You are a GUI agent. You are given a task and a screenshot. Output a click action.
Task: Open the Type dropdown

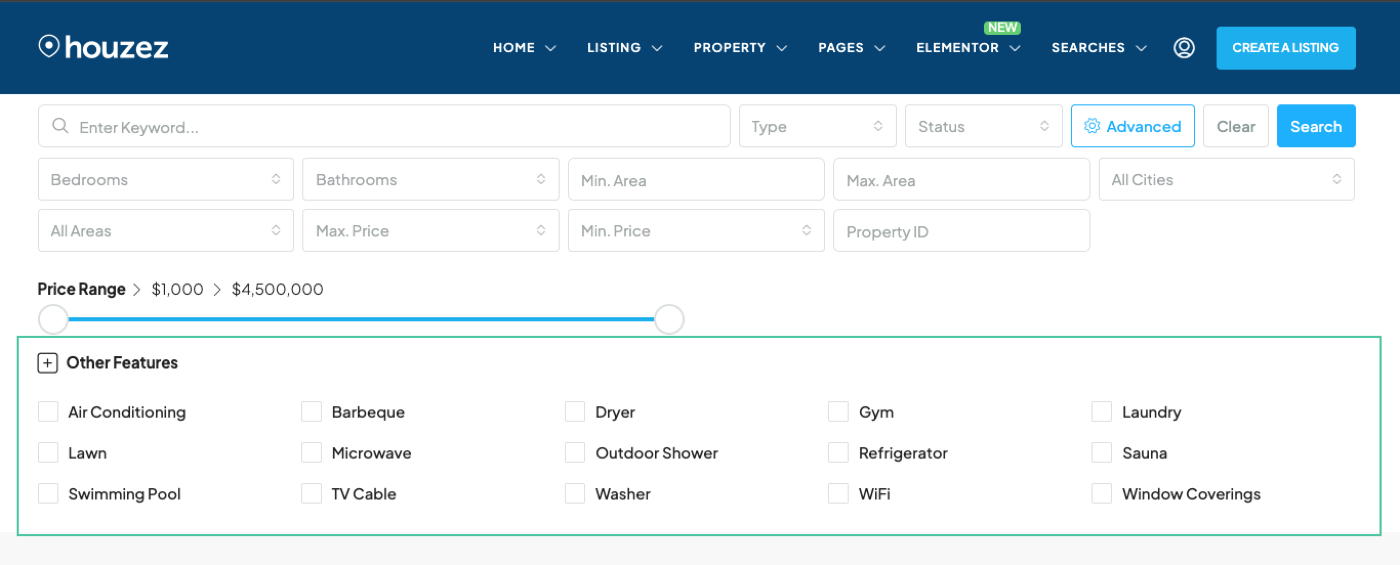[x=817, y=126]
